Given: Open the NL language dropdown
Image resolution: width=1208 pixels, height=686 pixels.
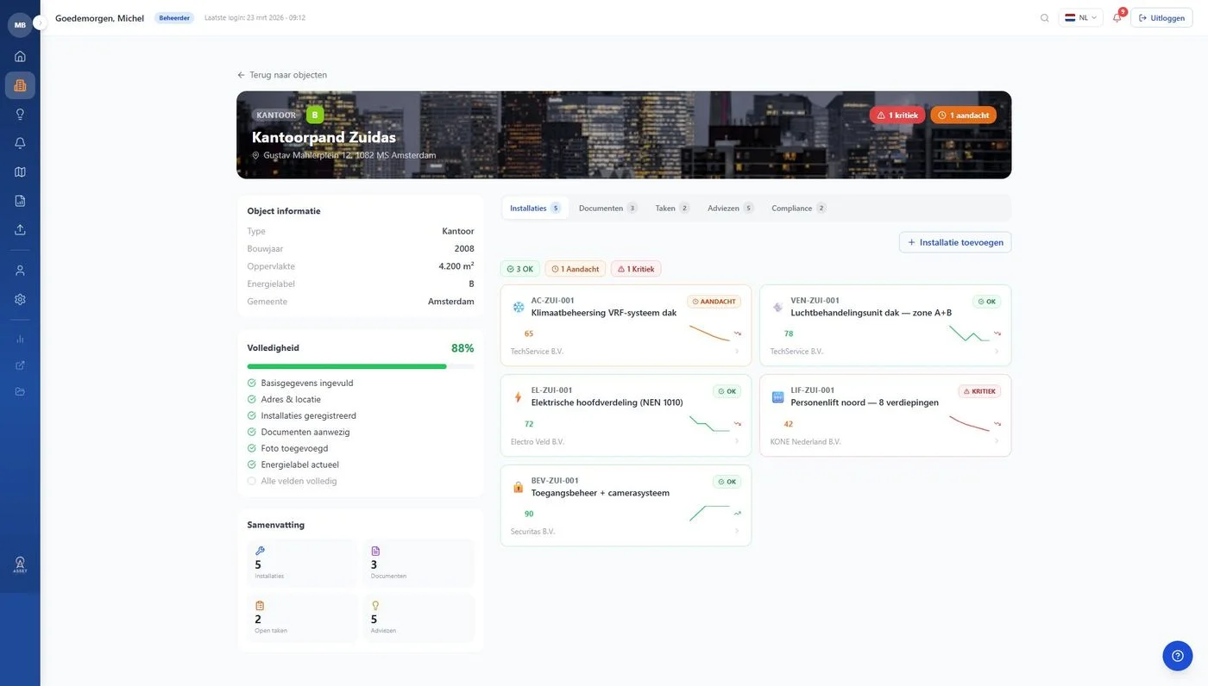Looking at the screenshot, I should [1080, 17].
